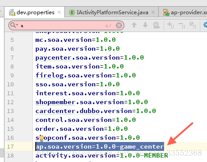Click line number 17 in gutter
The height and width of the screenshot is (162, 207).
pyautogui.click(x=10, y=147)
